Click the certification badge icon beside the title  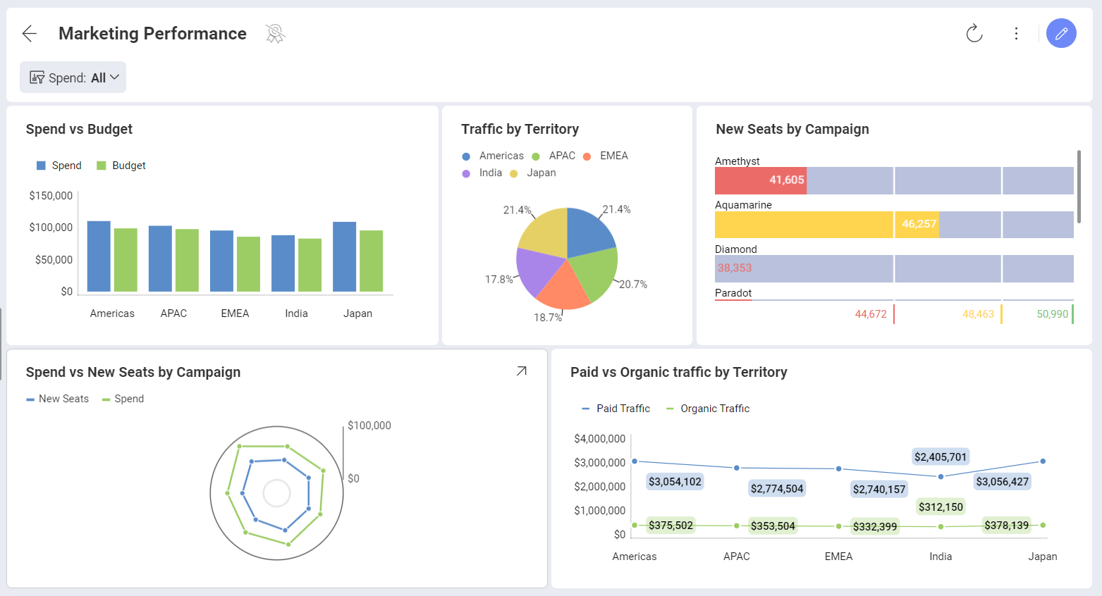(275, 33)
